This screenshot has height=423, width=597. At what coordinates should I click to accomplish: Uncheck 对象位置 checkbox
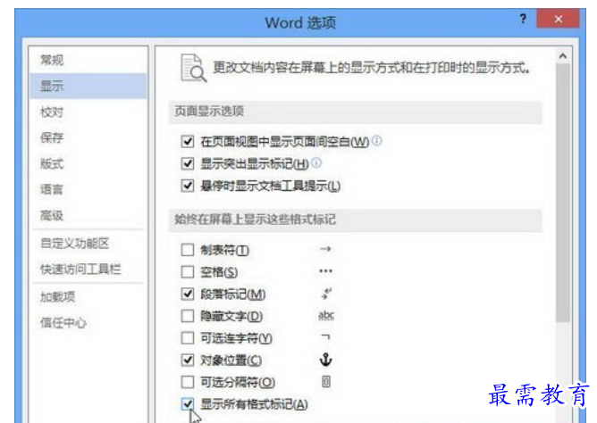188,360
